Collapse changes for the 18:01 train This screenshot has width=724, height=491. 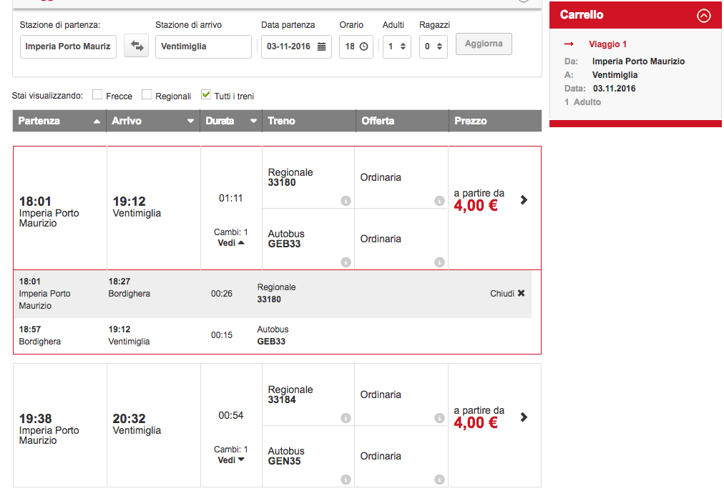click(231, 242)
